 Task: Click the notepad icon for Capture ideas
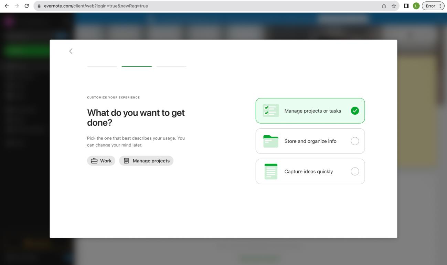point(271,171)
